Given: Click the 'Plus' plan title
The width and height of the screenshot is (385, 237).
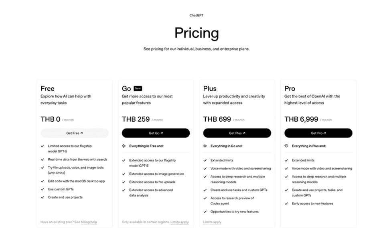Looking at the screenshot, I should [210, 89].
